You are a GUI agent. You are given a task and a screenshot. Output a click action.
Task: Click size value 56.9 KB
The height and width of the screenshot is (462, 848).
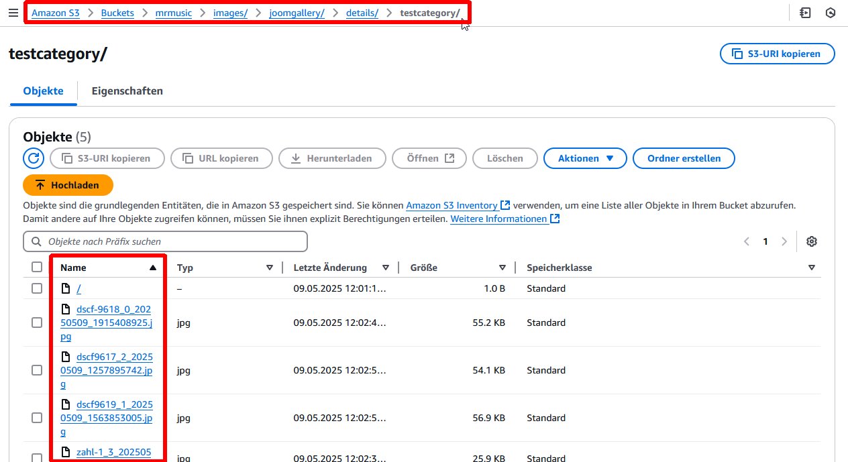coord(489,418)
